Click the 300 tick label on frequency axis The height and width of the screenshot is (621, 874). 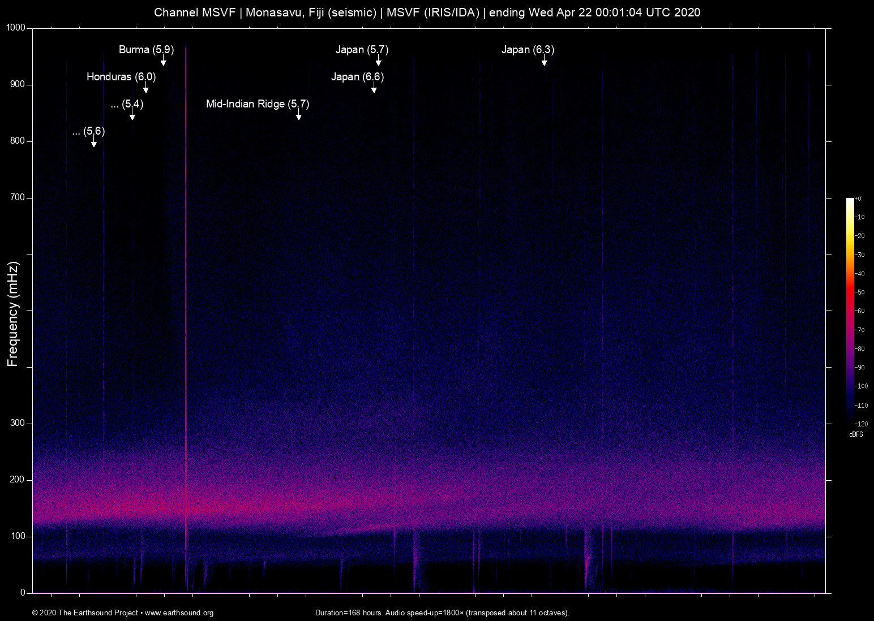(x=18, y=423)
